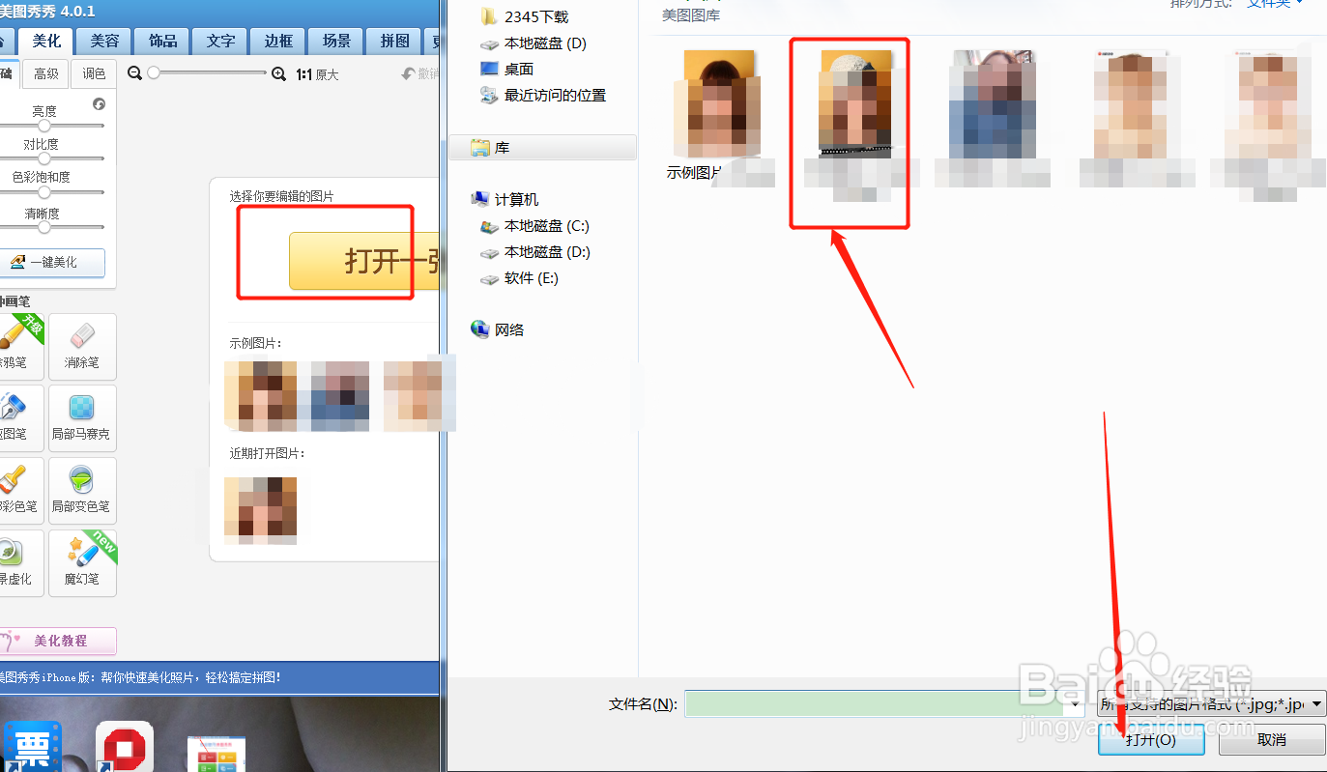Switch to the 美容 tab
This screenshot has height=772, width=1327.
(104, 41)
